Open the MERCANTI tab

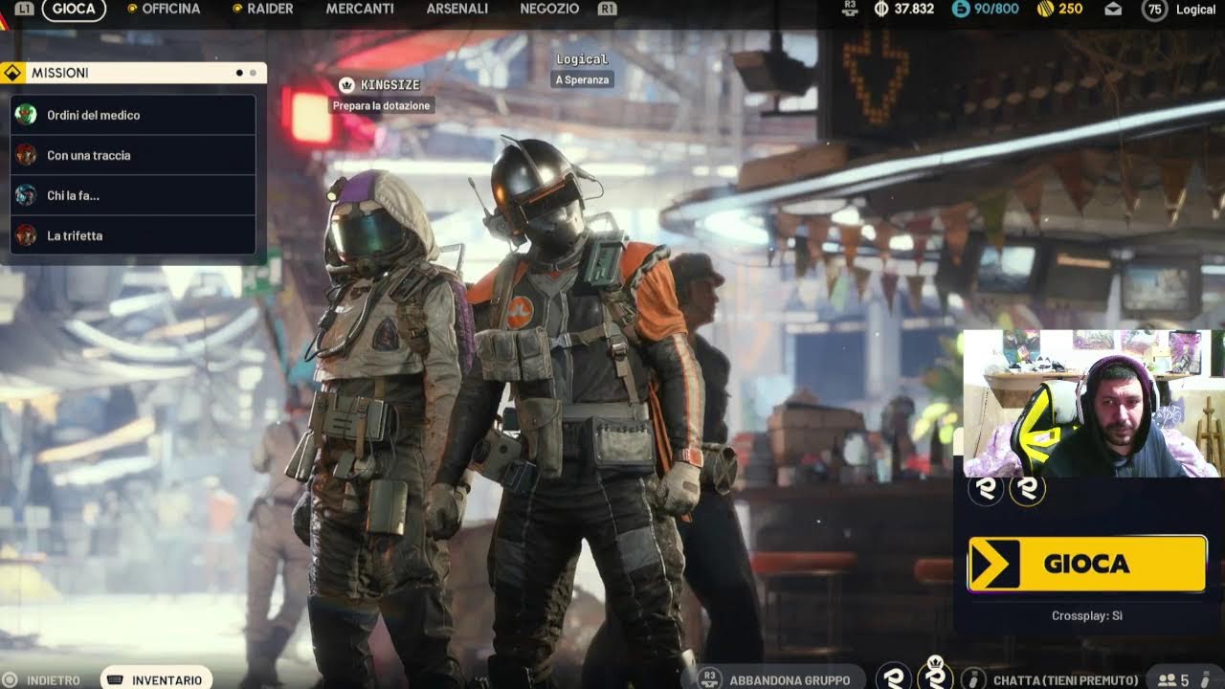pyautogui.click(x=360, y=9)
